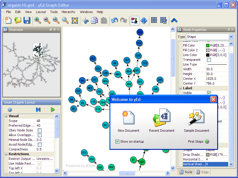Switch to the Edge tab
Screen dimensions: 238x178
(202, 172)
